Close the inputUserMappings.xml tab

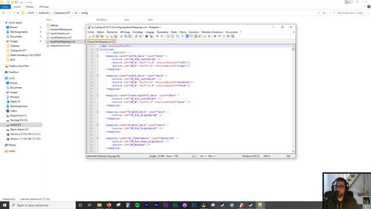coord(114,42)
